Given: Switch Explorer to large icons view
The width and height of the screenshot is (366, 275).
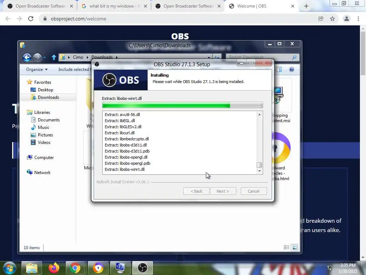Looking at the screenshot, I should (295, 247).
